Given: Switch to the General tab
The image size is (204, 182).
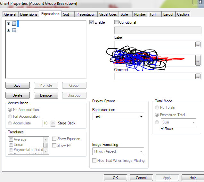Looking at the screenshot, I should [10, 14].
